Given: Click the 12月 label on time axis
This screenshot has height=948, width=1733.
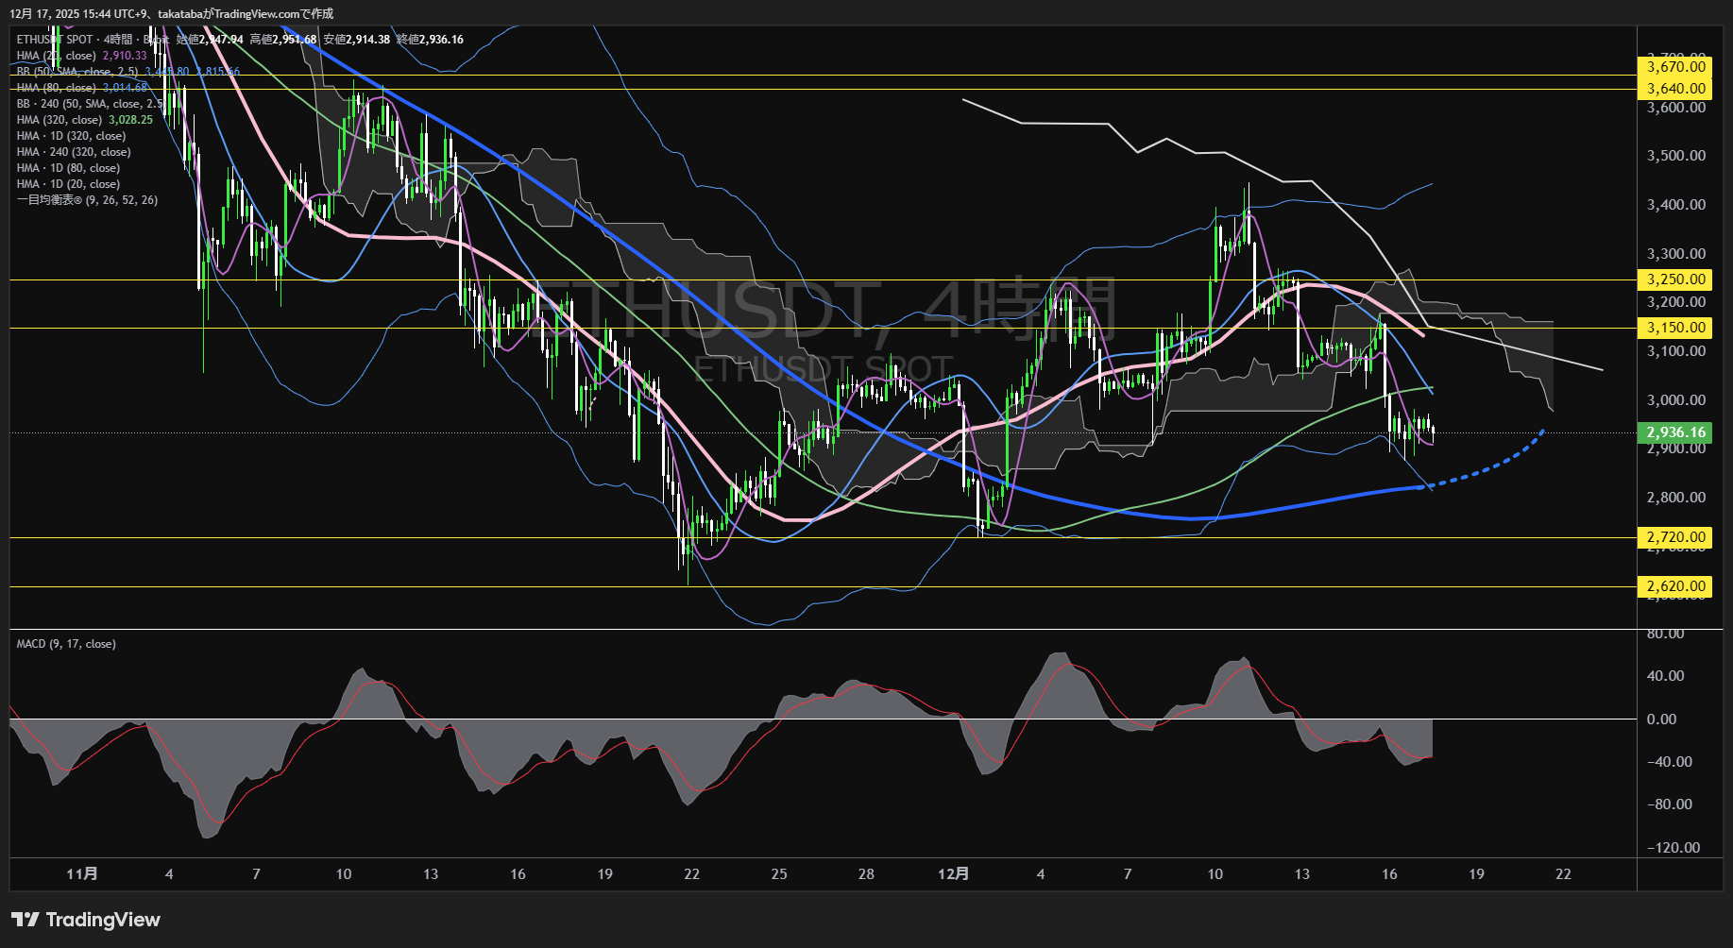Looking at the screenshot, I should [x=953, y=874].
